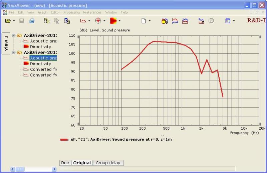The image size is (267, 173).
Task: Switch to the View 1 vertical tab
Action: pyautogui.click(x=6, y=43)
